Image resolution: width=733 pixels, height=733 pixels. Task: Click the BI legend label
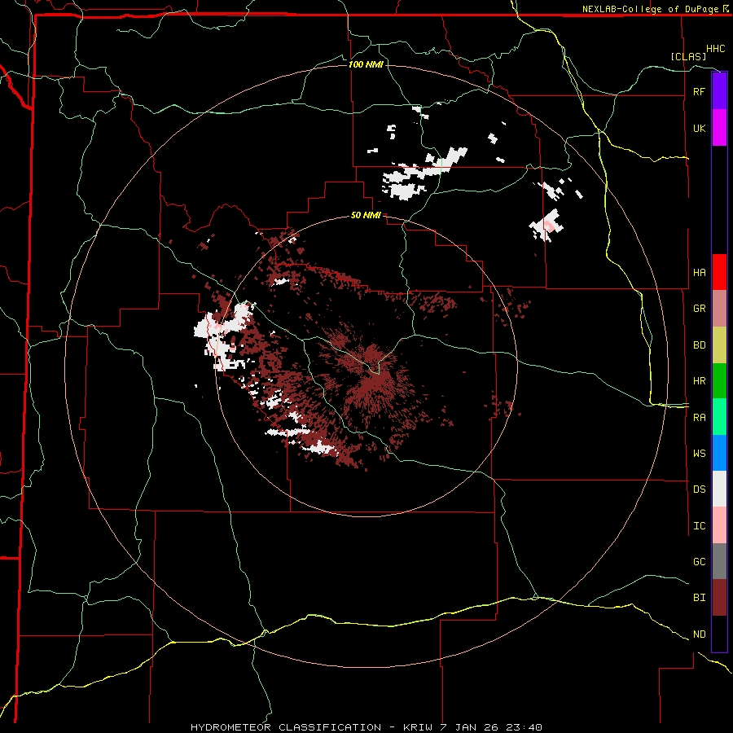point(699,598)
